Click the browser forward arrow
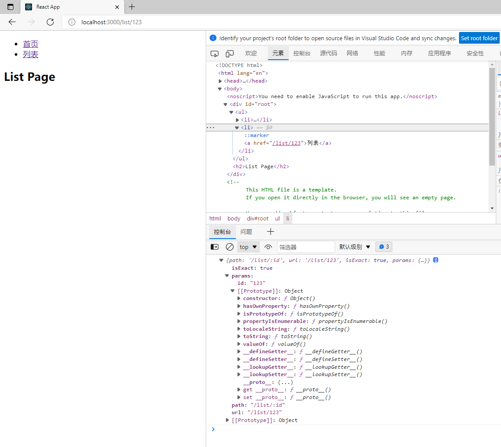Viewport: 501px width, 447px height. click(x=31, y=22)
